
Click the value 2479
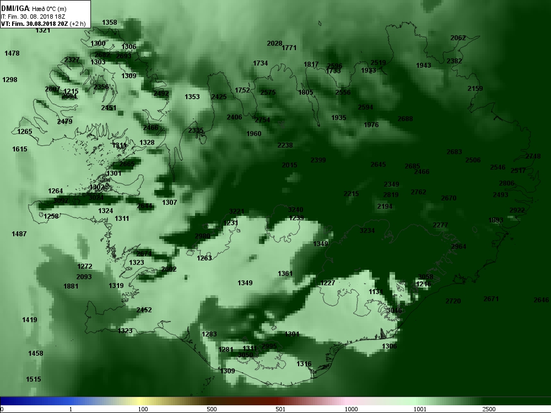(64, 122)
